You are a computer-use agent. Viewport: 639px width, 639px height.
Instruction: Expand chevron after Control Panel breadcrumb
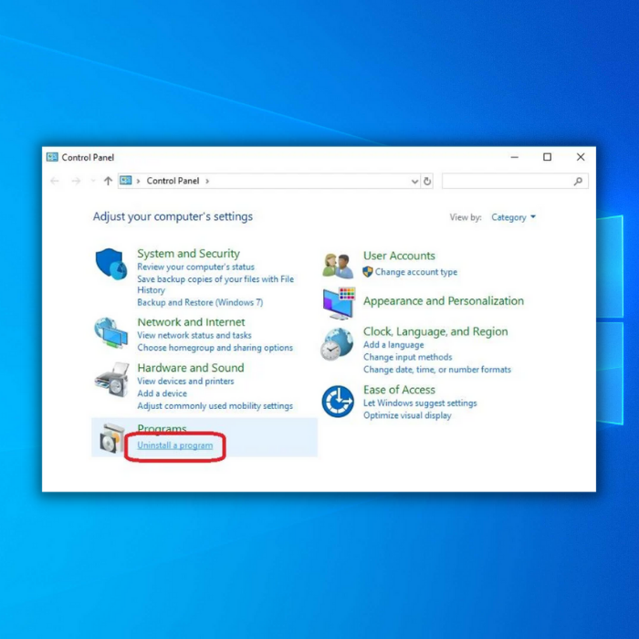coord(207,181)
